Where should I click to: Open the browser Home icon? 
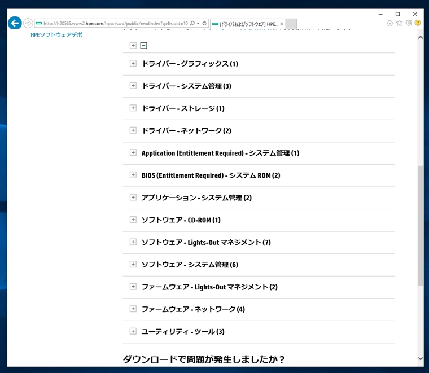click(390, 23)
